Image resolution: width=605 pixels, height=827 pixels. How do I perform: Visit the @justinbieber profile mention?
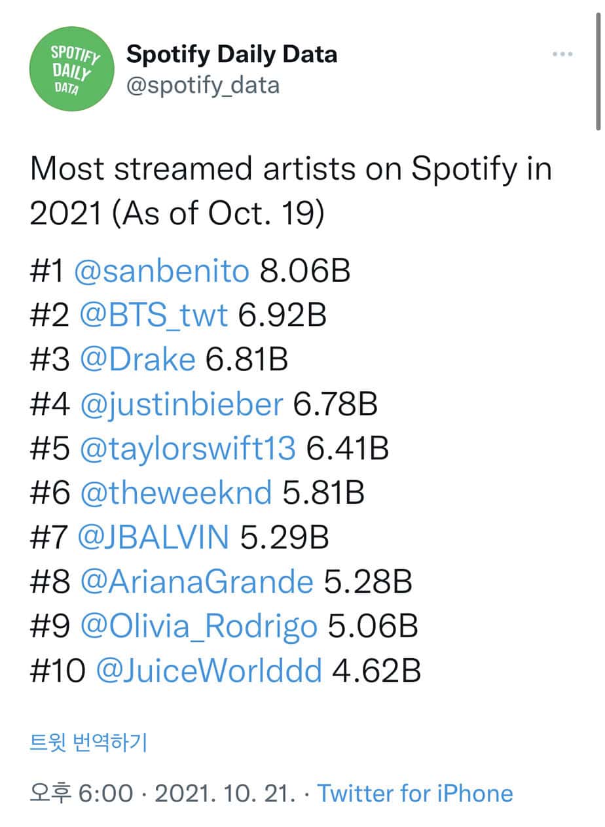click(181, 404)
